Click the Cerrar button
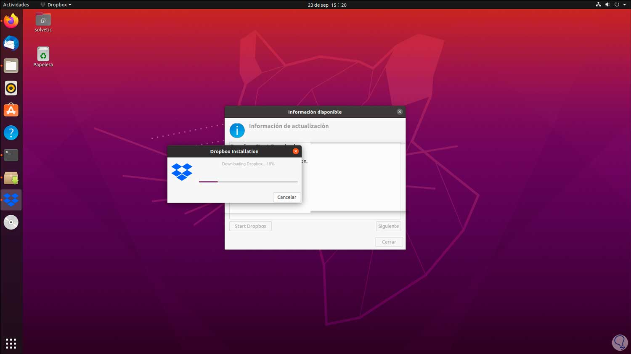This screenshot has width=631, height=354. (389, 242)
